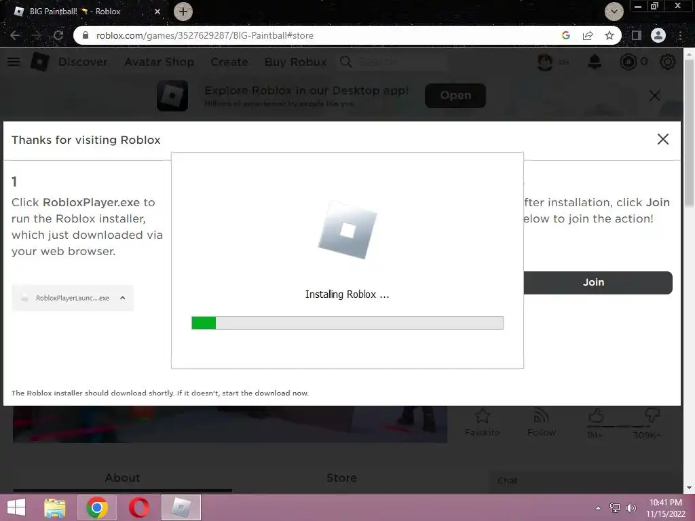Expand the RobloxPlayerLauncher download chevron

123,298
